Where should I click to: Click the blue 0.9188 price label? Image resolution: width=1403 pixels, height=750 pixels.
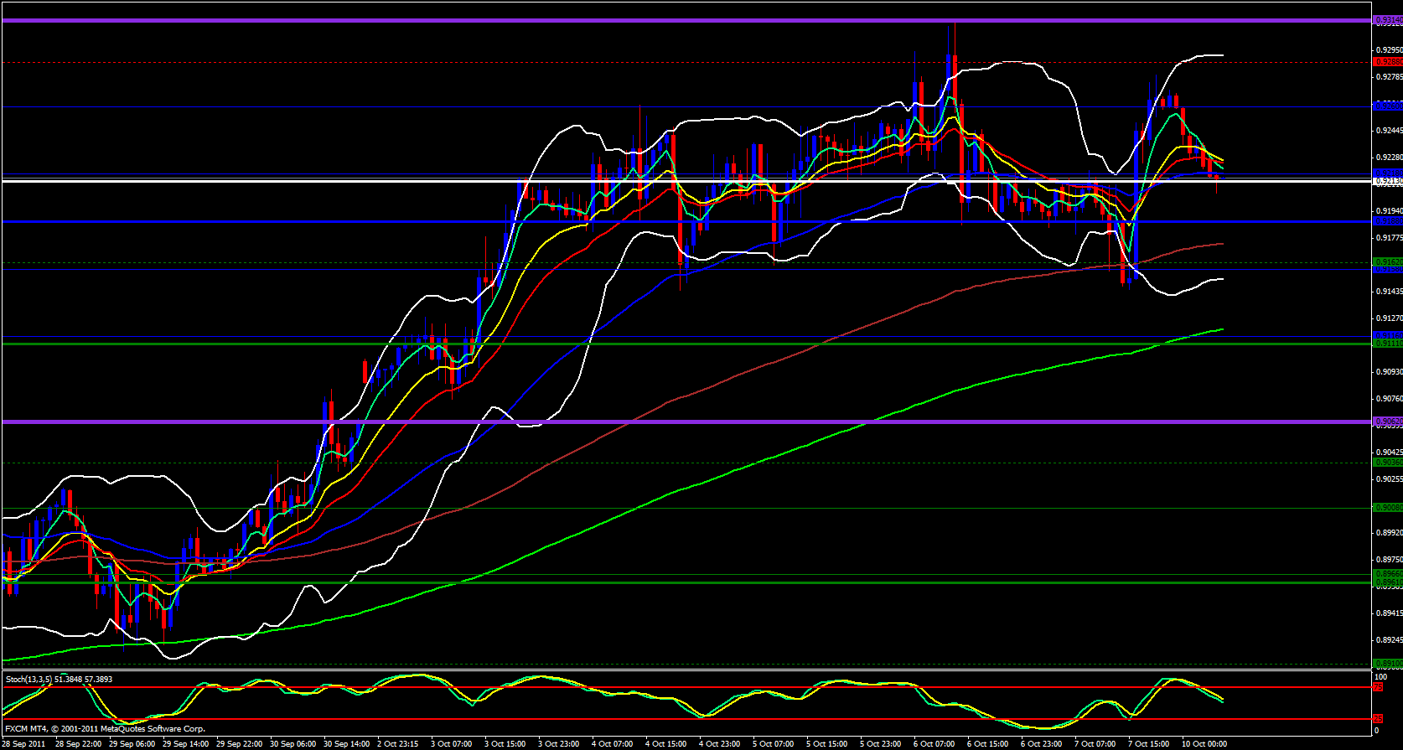[x=1387, y=221]
